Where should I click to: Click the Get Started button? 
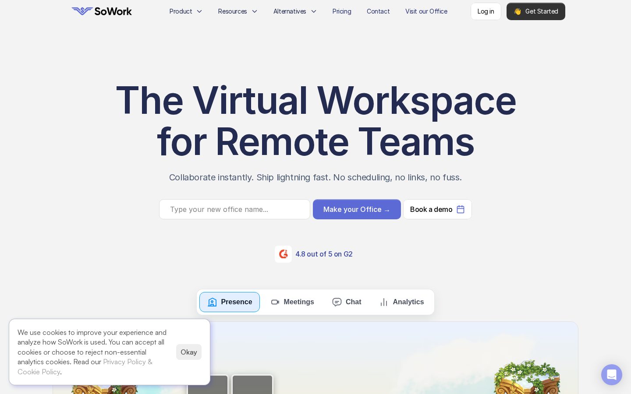(536, 11)
